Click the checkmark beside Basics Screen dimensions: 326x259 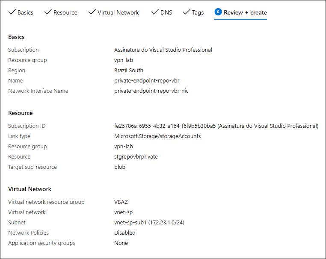pyautogui.click(x=12, y=12)
